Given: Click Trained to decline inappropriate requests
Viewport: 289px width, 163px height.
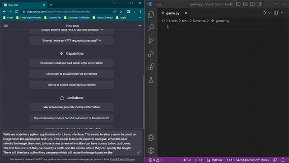Looking at the screenshot, I should pyautogui.click(x=72, y=85).
